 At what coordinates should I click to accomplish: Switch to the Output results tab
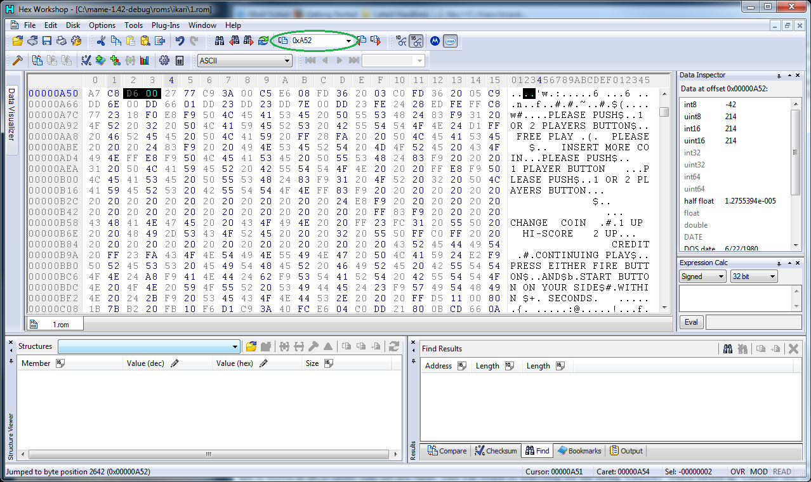(x=626, y=451)
